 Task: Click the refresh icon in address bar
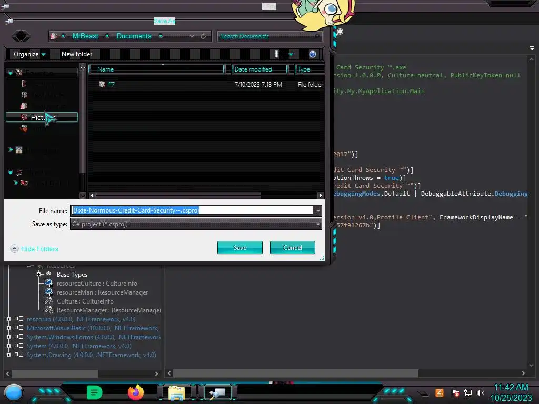point(203,36)
